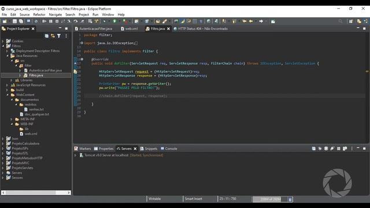Click the Step Over toolbar icon

(x=76, y=21)
